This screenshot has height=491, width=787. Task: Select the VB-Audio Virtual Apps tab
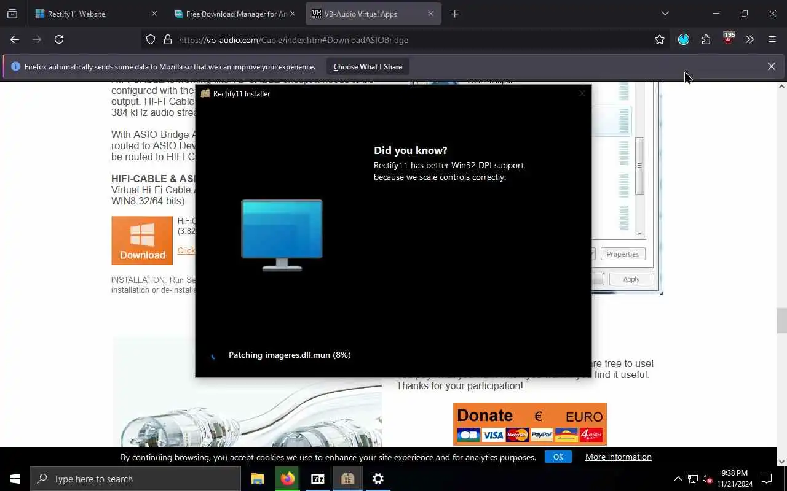pyautogui.click(x=373, y=14)
